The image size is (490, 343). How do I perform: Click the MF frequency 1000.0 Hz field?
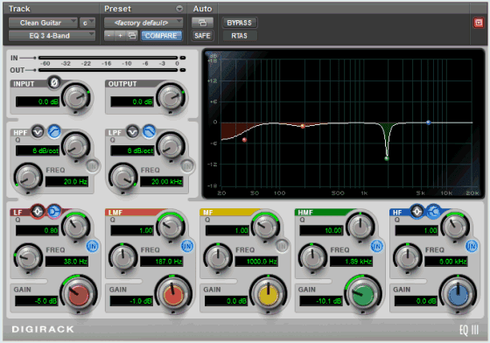256,261
